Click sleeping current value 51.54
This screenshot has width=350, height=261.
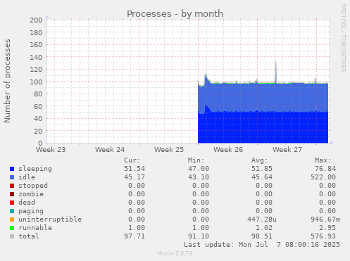(x=135, y=169)
